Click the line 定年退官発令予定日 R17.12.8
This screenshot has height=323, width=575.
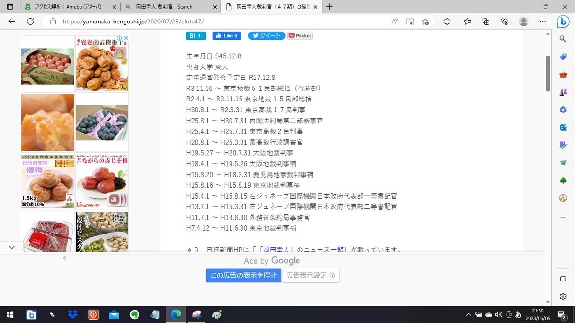pos(230,78)
